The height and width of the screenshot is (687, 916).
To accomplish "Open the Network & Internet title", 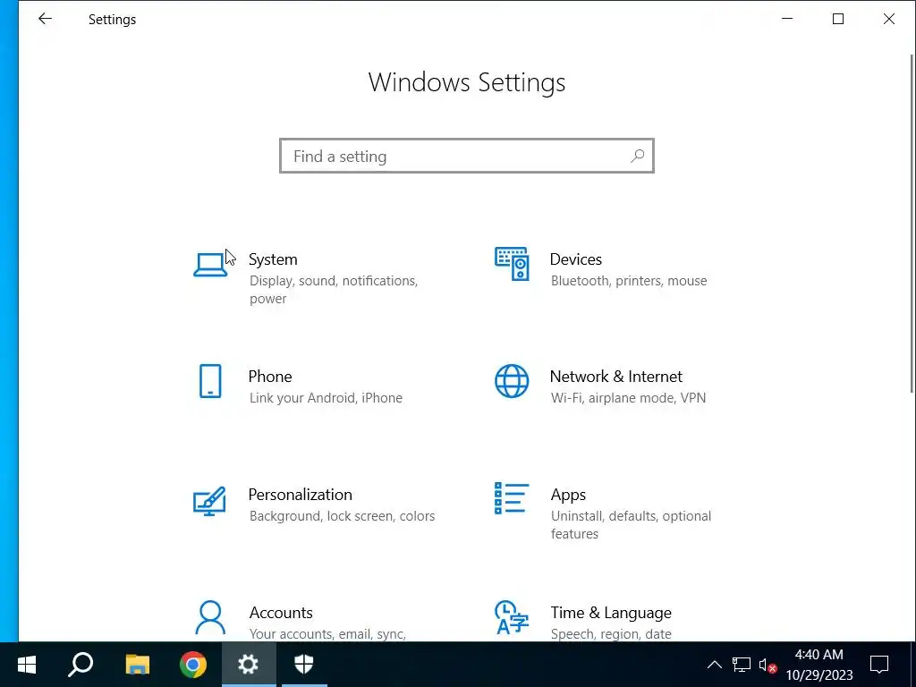I will pos(615,377).
